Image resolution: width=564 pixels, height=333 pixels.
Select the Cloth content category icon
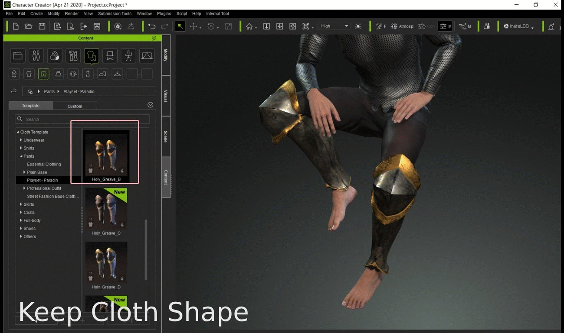coord(92,56)
